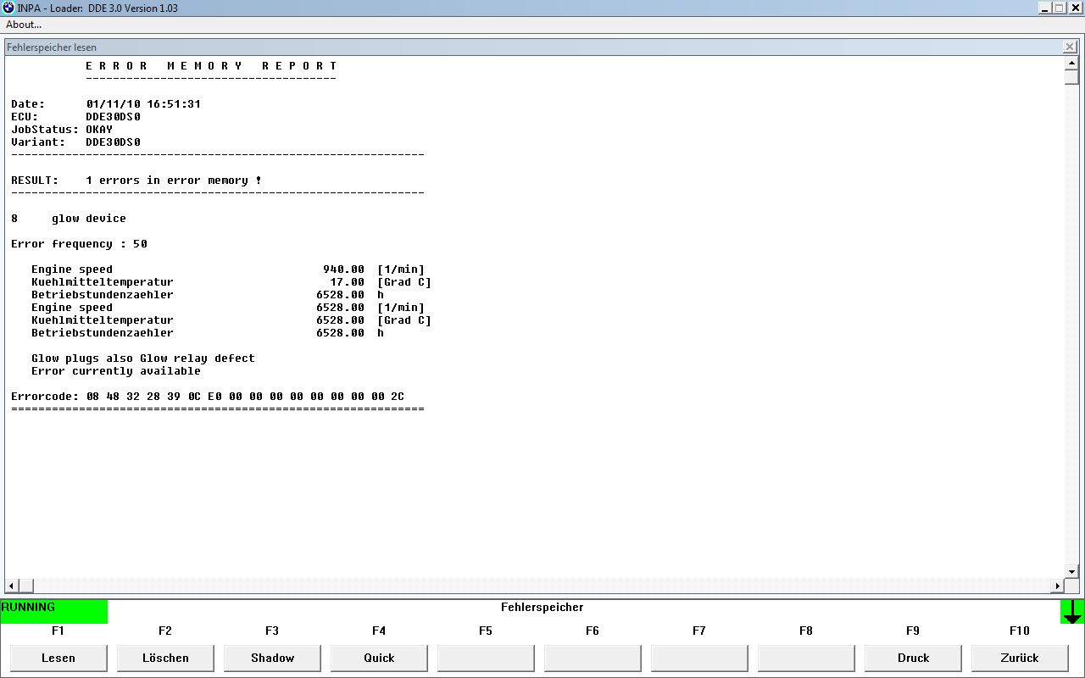The height and width of the screenshot is (678, 1085).
Task: Go back using the Zurück button
Action: pos(1020,658)
